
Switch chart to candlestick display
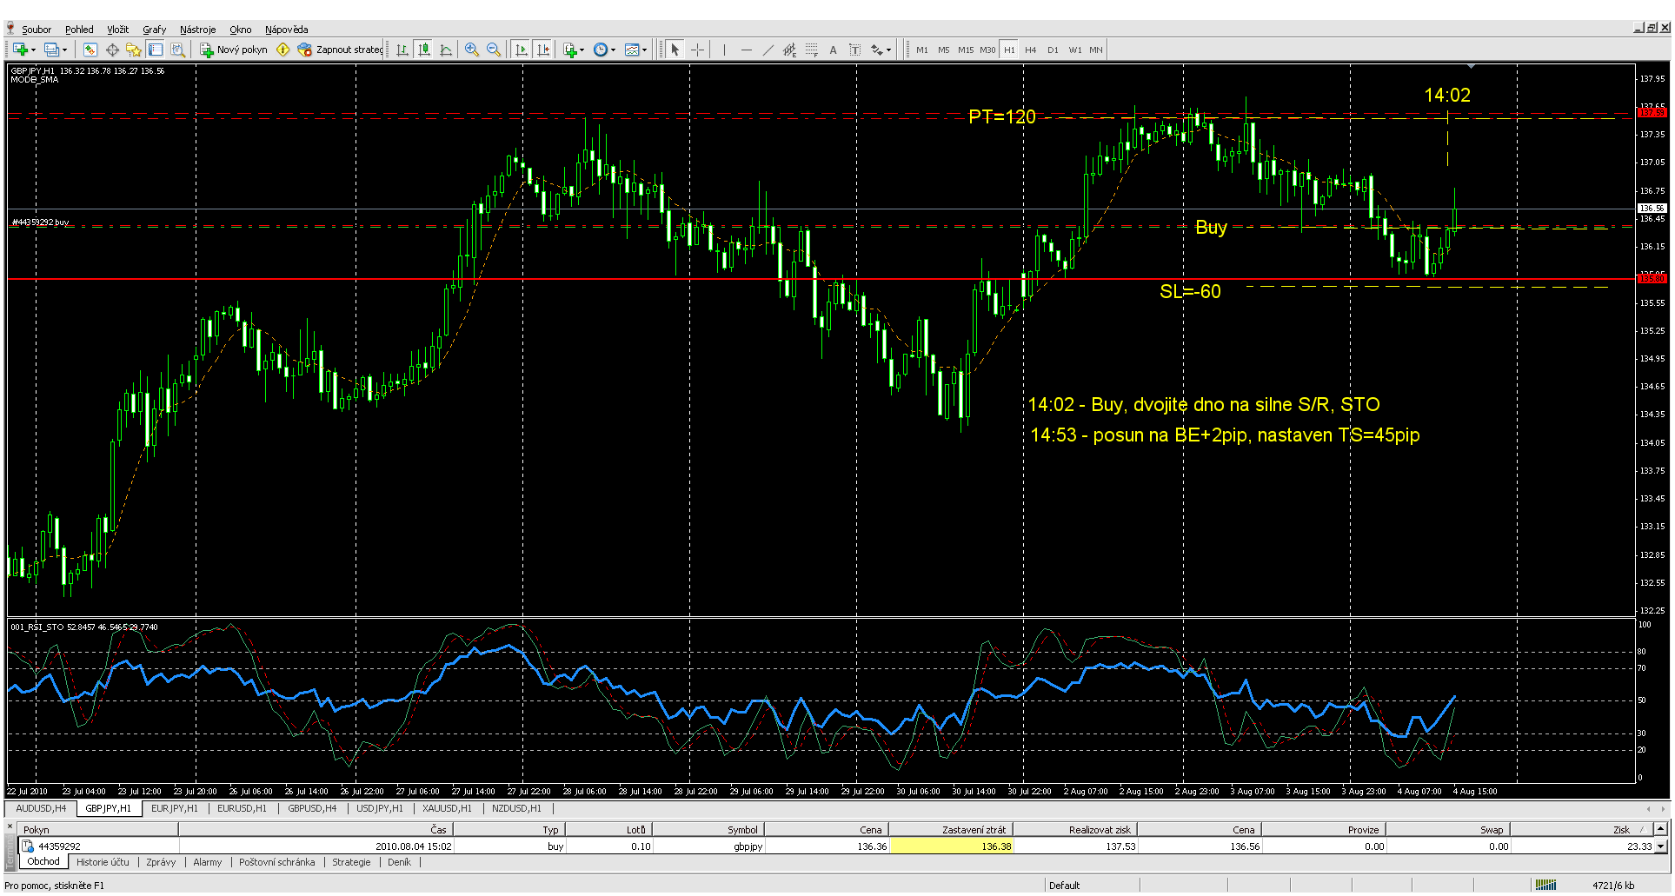click(424, 50)
